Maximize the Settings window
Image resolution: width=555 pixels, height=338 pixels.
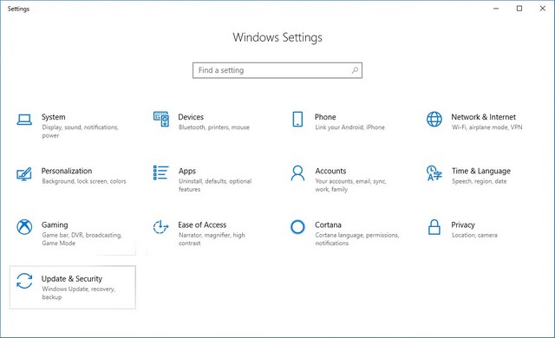click(519, 9)
